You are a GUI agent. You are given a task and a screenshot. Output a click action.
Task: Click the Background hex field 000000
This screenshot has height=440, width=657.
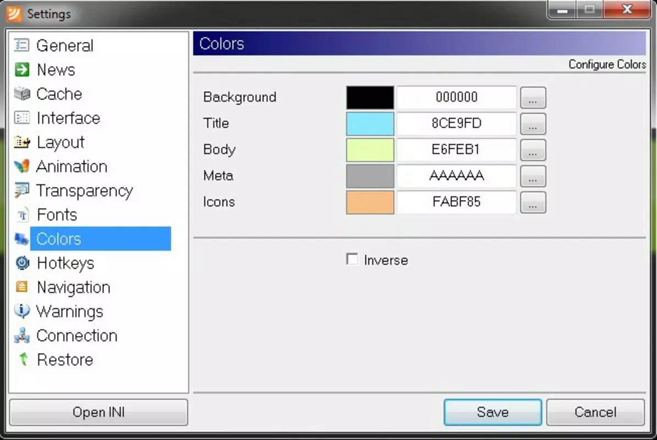point(456,97)
